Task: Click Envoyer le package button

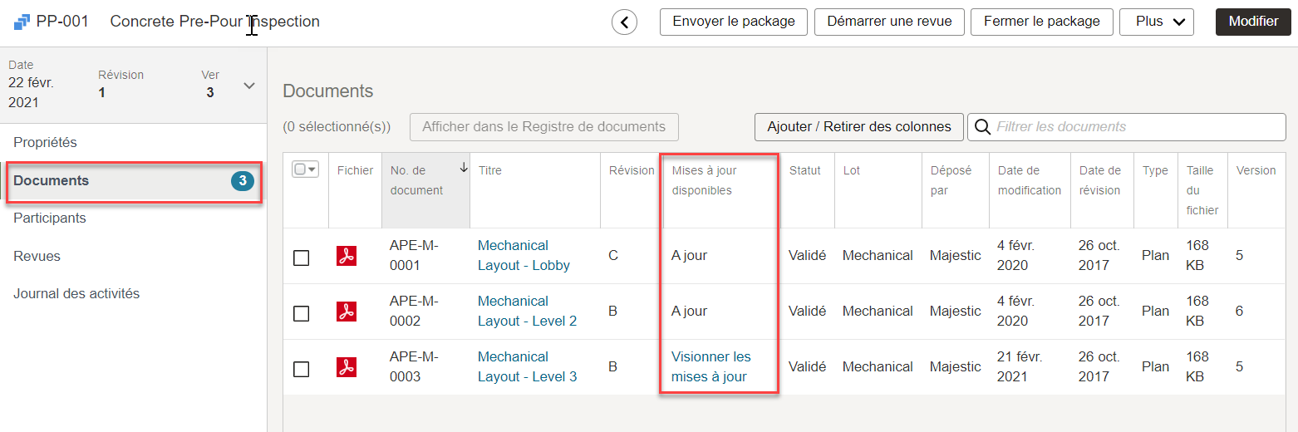Action: (733, 22)
